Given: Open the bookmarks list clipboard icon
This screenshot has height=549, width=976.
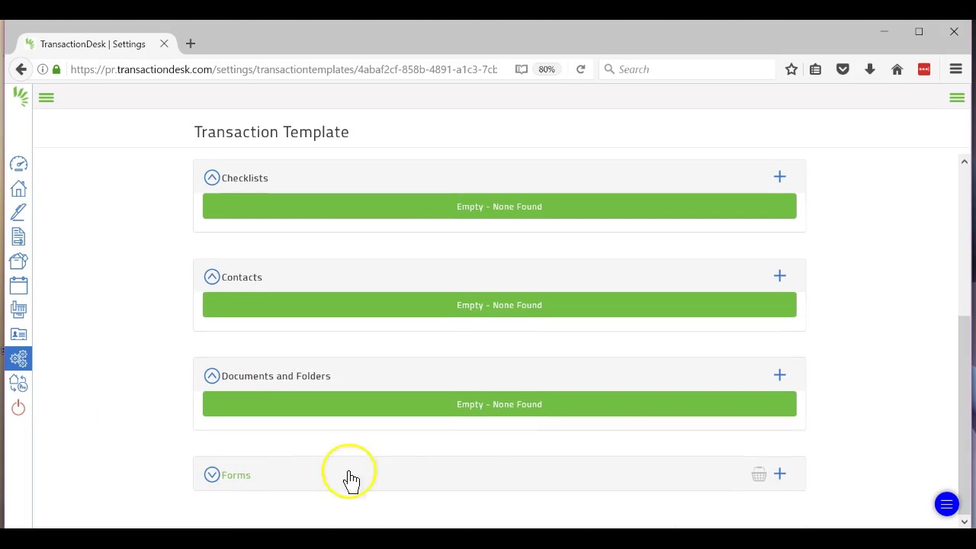Looking at the screenshot, I should [815, 69].
